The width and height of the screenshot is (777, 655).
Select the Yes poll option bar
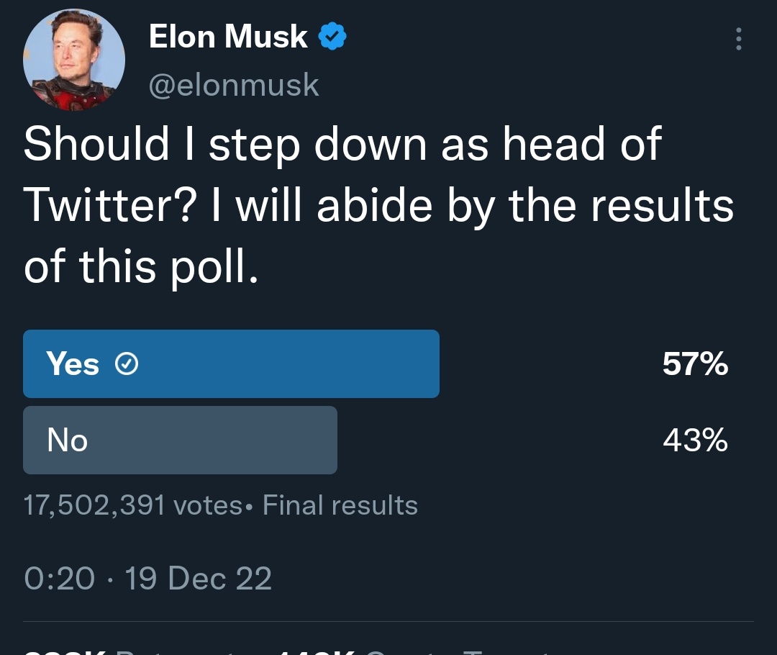(x=231, y=363)
